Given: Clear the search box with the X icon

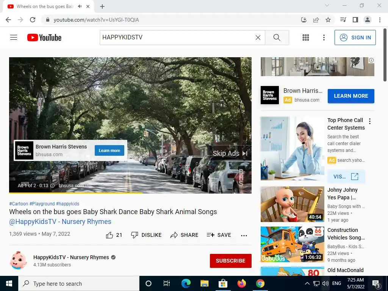Looking at the screenshot, I should 258,38.
